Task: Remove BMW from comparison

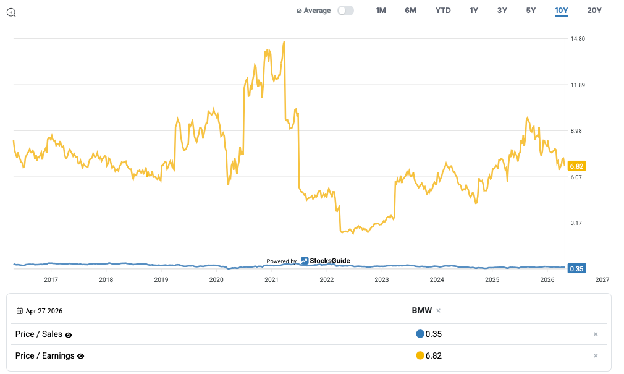Action: point(438,311)
